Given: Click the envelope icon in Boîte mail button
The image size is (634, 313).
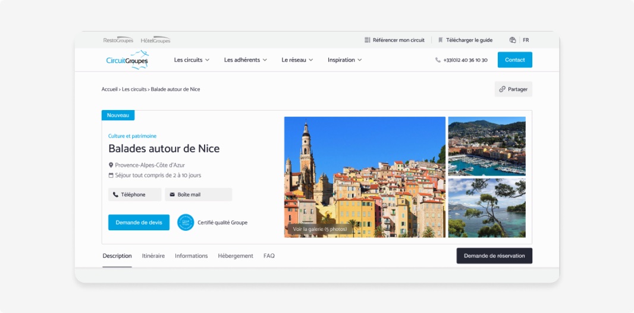Looking at the screenshot, I should click(x=172, y=195).
